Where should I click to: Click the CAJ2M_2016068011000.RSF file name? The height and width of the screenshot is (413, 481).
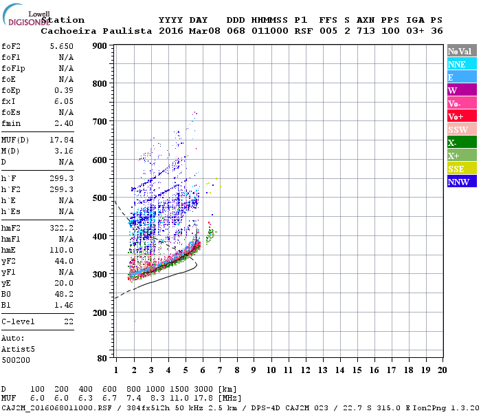pyautogui.click(x=56, y=408)
